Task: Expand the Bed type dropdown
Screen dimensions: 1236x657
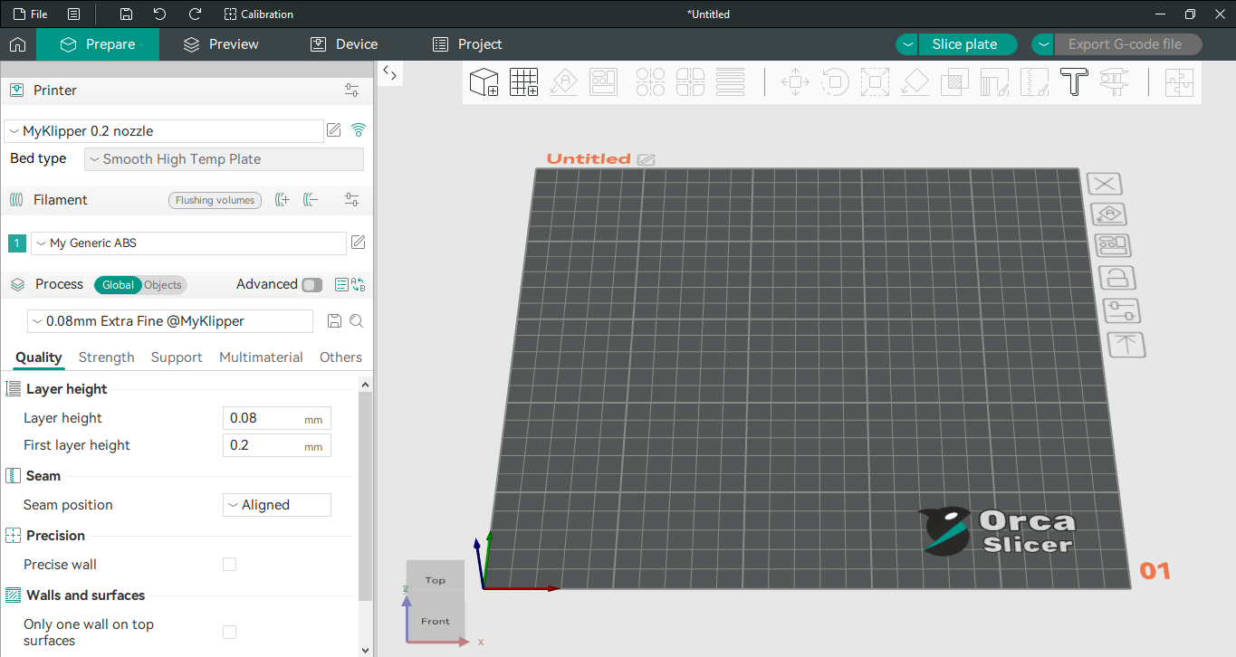Action: [224, 159]
